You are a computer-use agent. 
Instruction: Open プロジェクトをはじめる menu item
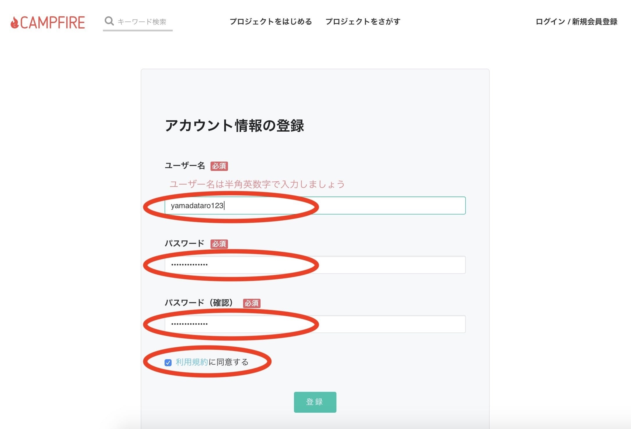point(271,22)
